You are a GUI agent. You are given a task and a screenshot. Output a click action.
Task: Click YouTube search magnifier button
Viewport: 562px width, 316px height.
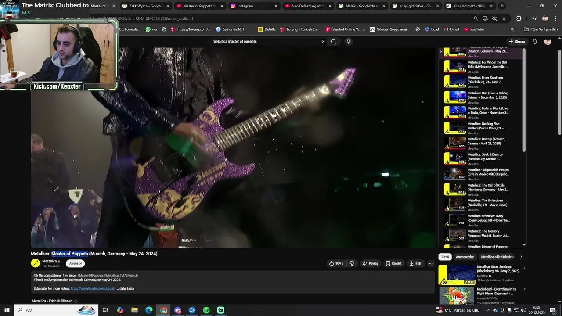tap(334, 42)
